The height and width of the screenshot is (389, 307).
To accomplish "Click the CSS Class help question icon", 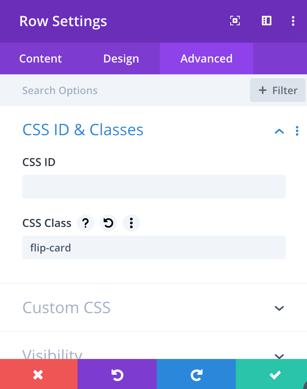I will pos(85,223).
